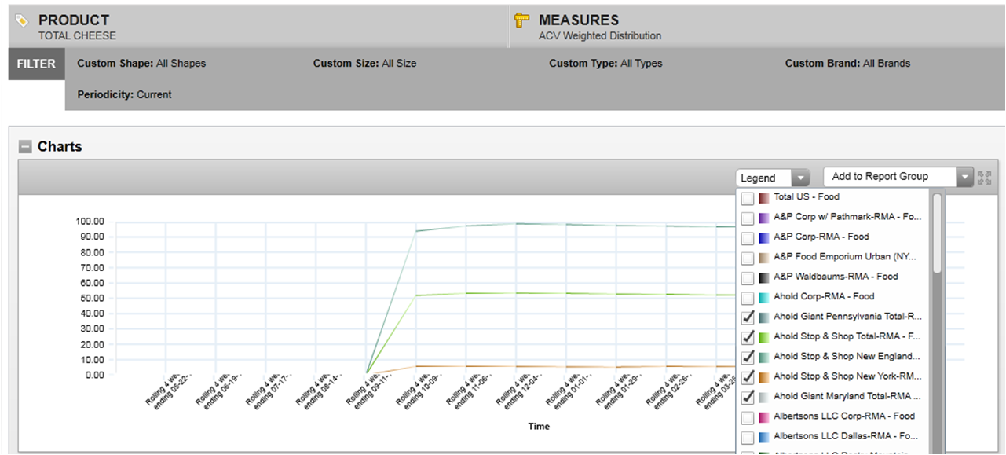Click the Custom Shape: All Shapes filter
This screenshot has height=455, width=1006.
[x=141, y=64]
